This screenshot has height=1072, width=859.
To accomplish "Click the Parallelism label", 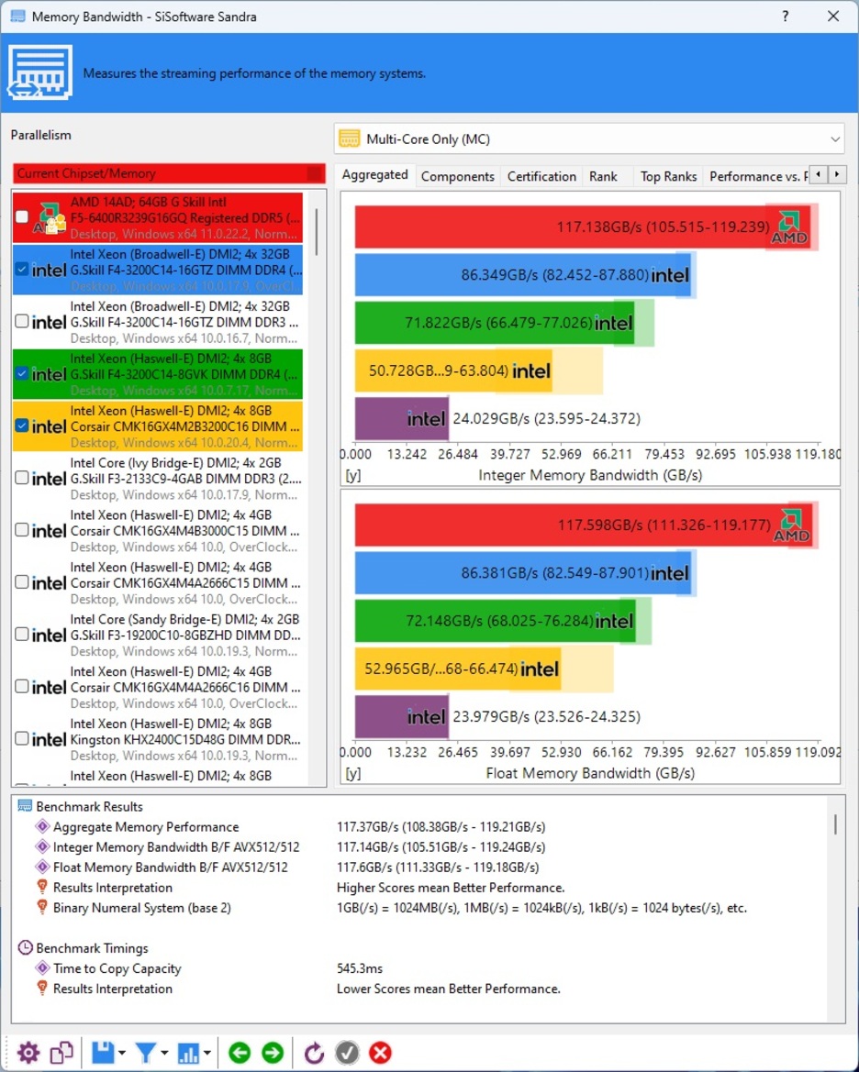I will pos(41,135).
